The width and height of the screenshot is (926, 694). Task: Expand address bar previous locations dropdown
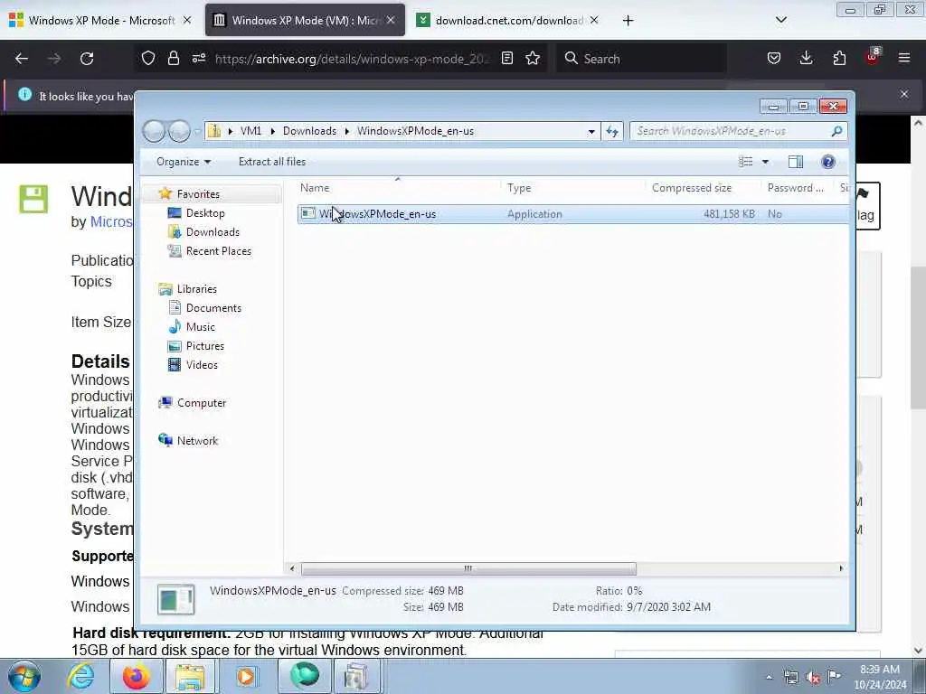click(591, 131)
